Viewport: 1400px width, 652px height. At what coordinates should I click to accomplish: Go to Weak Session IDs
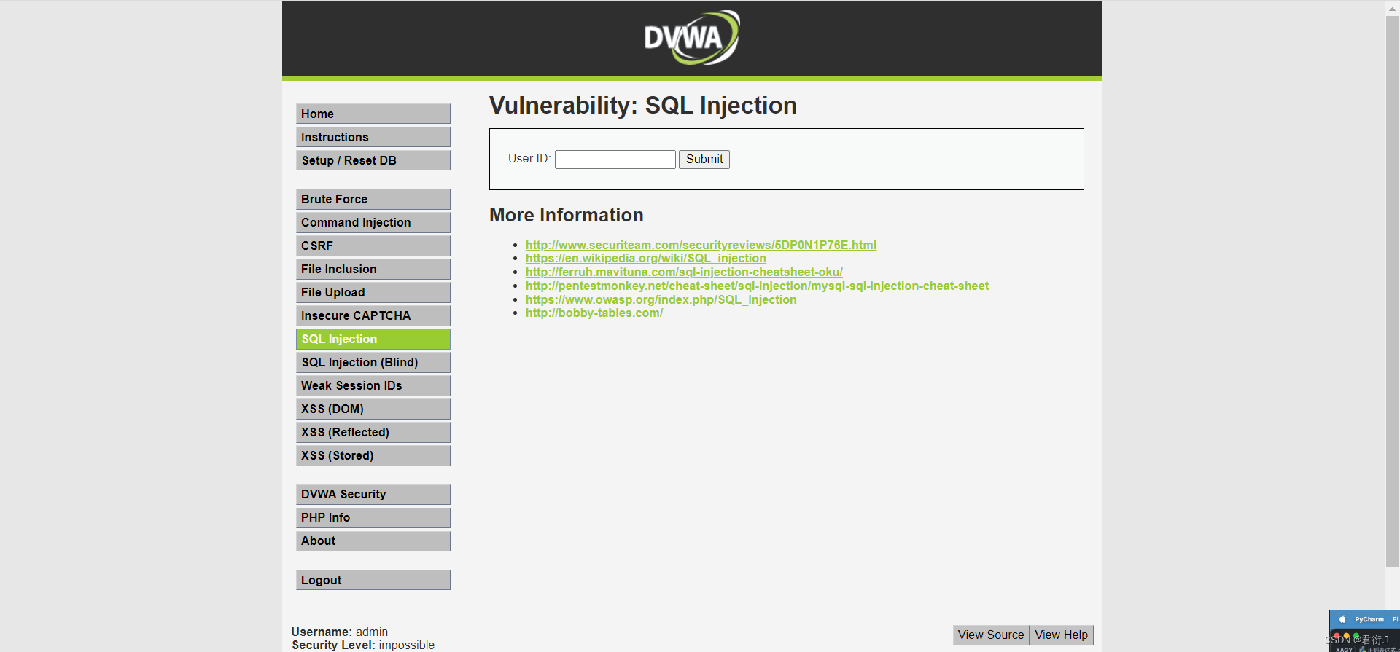click(373, 385)
